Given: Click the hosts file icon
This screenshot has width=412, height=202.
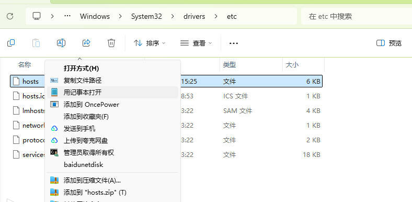Looking at the screenshot, I should coord(16,81).
